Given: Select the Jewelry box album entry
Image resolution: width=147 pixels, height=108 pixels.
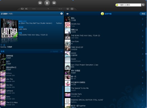Looking at the screenshot, I should [x=104, y=25].
